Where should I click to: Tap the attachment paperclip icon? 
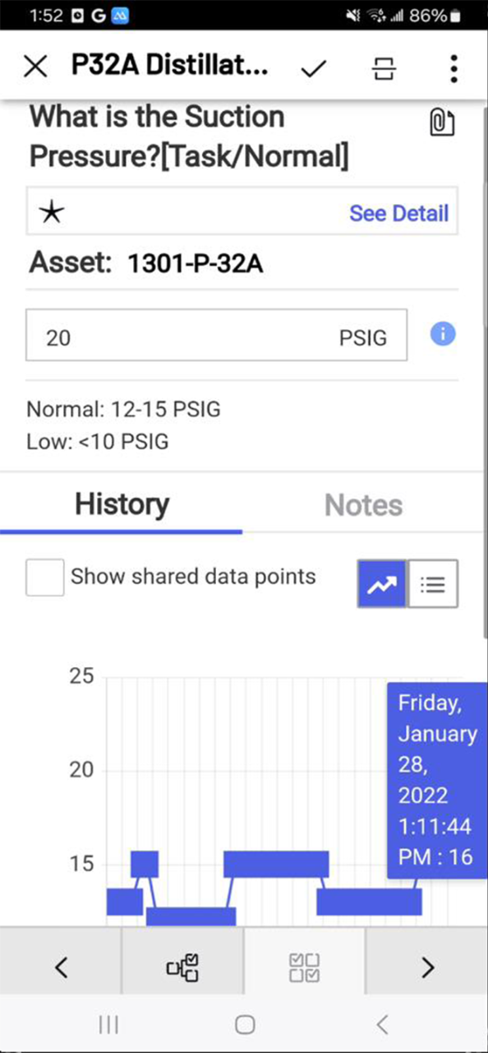pos(441,123)
